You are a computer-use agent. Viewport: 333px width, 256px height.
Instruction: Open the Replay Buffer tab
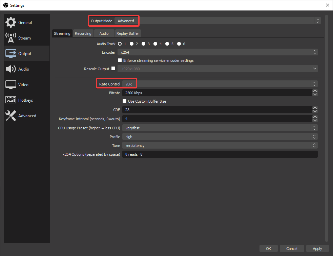tap(128, 33)
